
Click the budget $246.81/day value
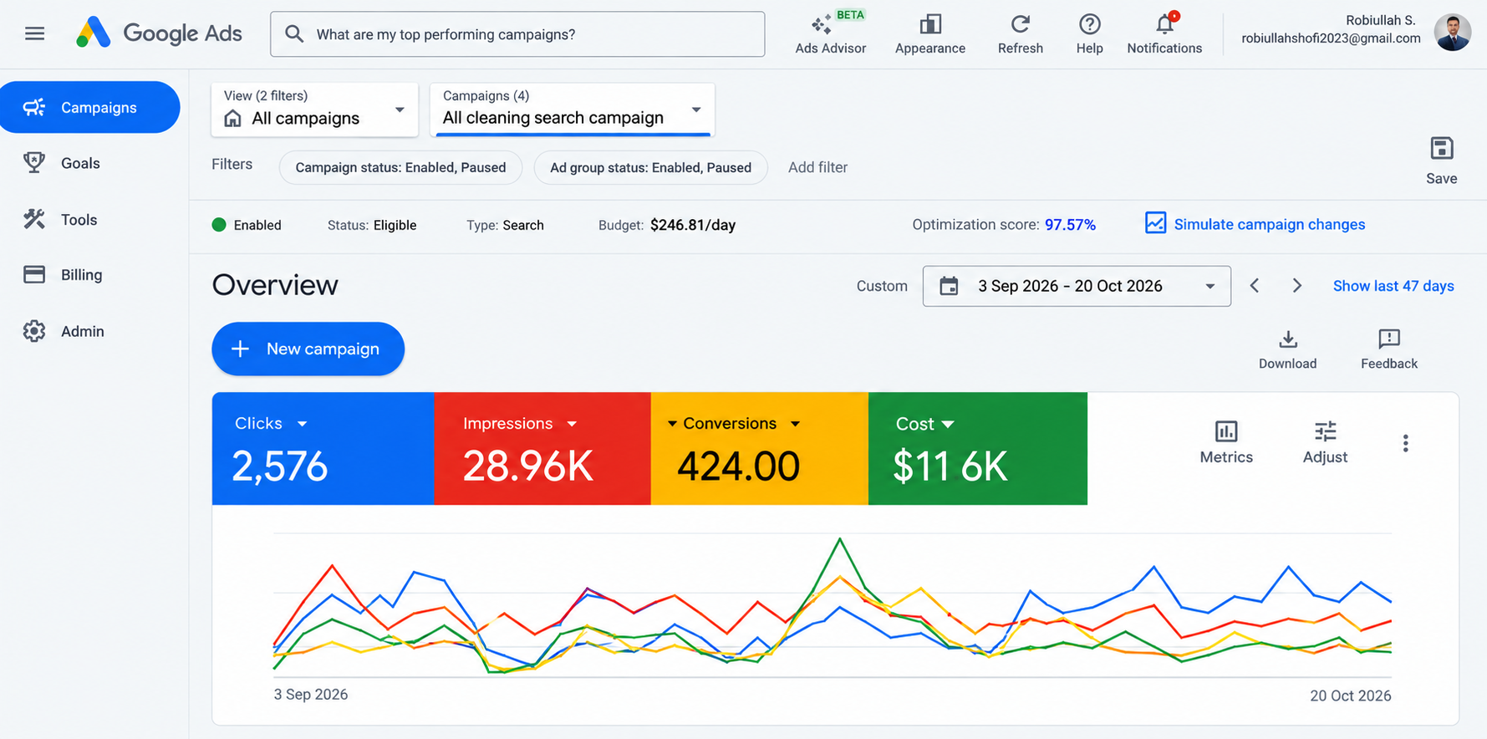[x=693, y=225]
